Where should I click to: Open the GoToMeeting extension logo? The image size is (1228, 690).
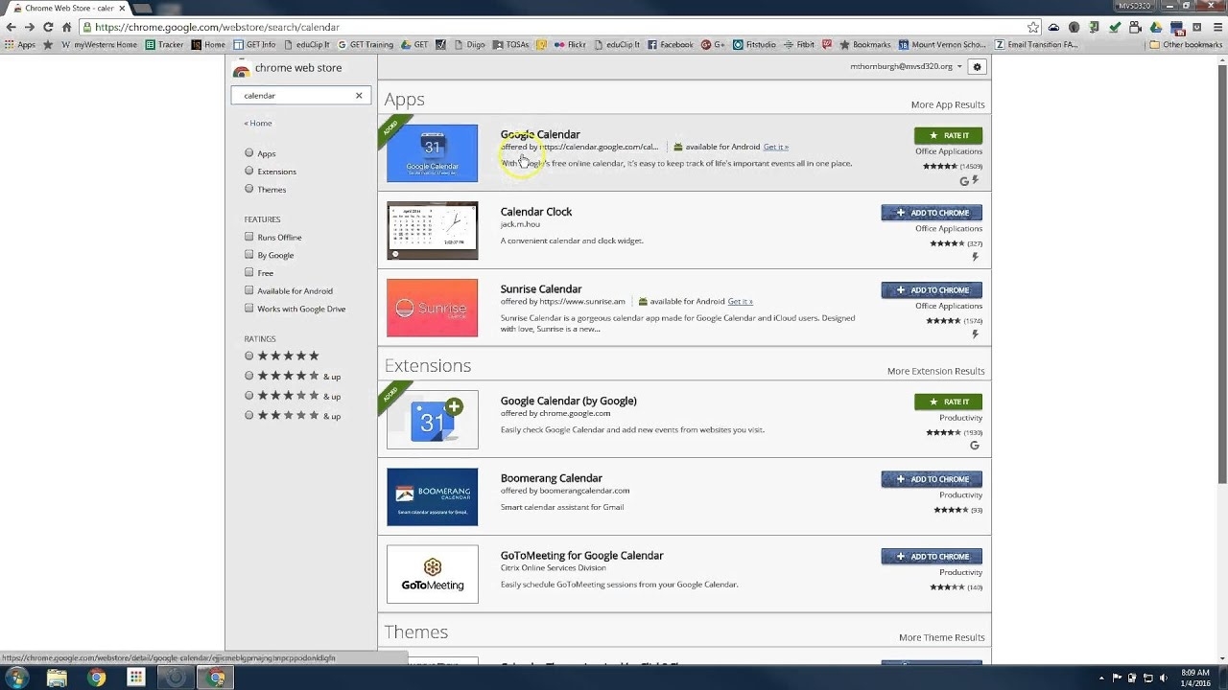click(x=432, y=574)
